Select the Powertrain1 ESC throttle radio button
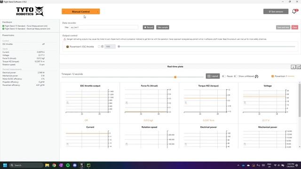The image size is (301, 169). coord(68,46)
